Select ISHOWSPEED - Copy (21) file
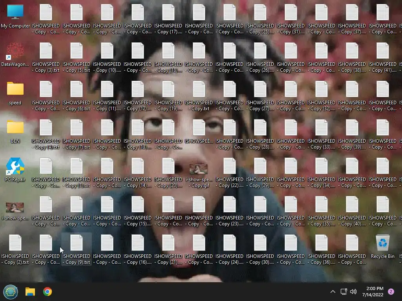This screenshot has height=301, width=402. (x=168, y=250)
